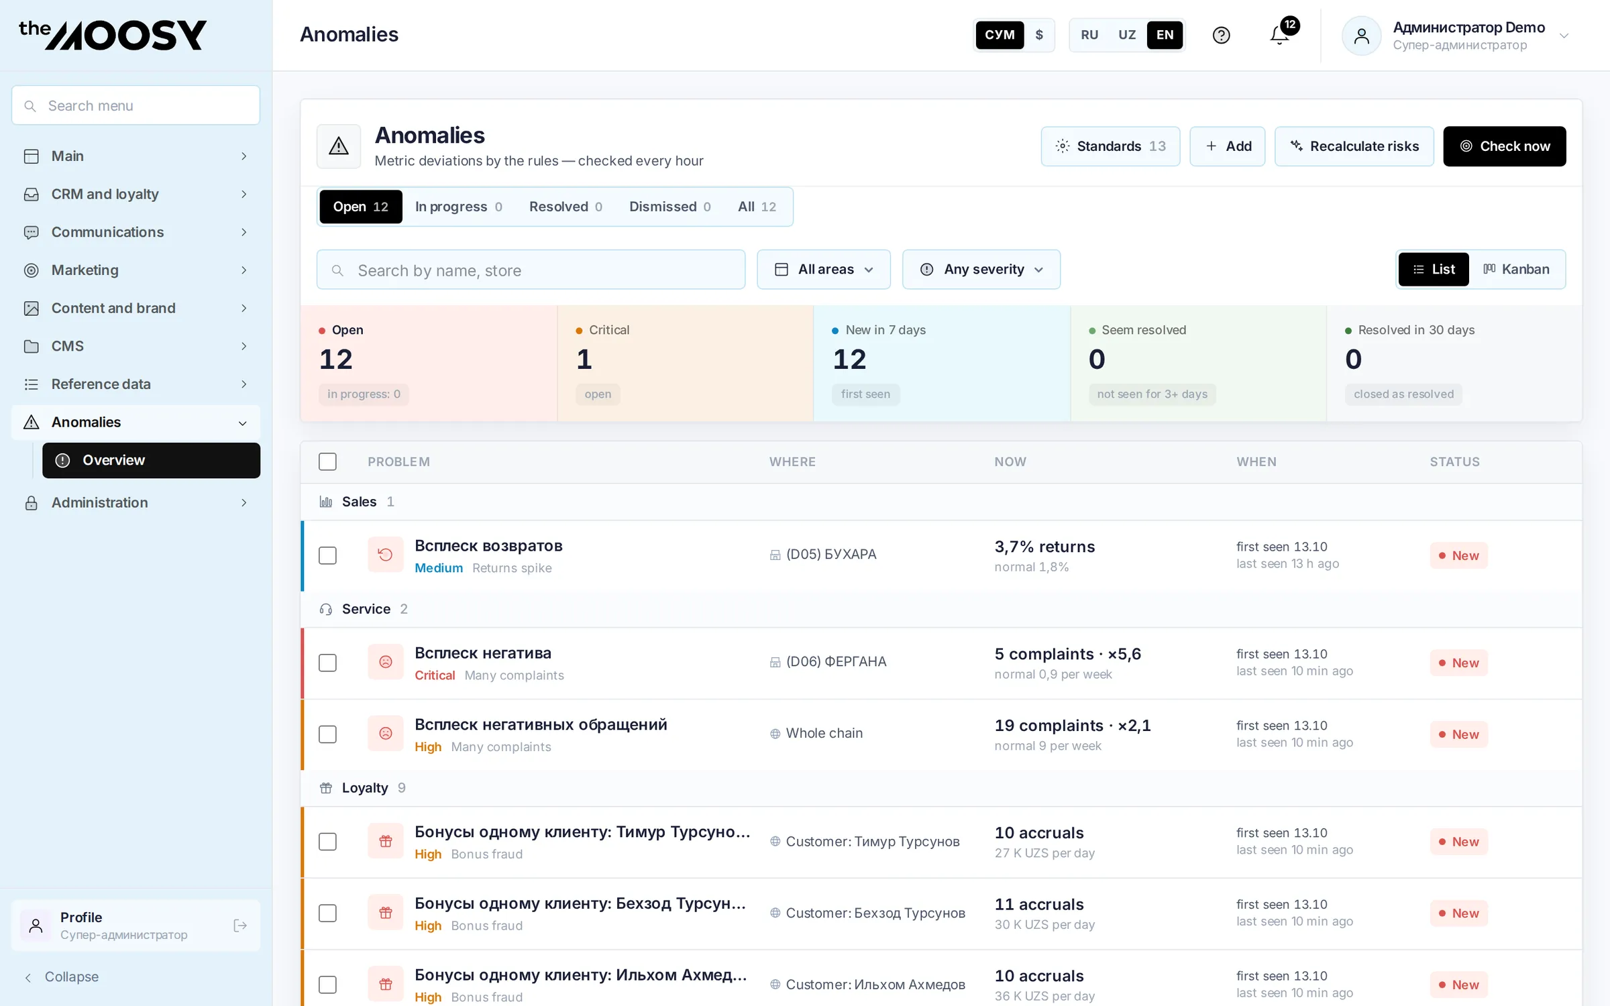
Task: Click the Search by name, store field
Action: 531,270
